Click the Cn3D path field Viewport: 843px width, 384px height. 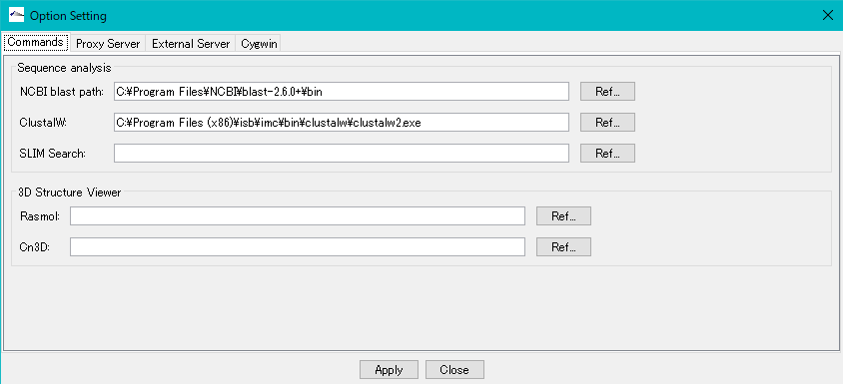coord(298,247)
